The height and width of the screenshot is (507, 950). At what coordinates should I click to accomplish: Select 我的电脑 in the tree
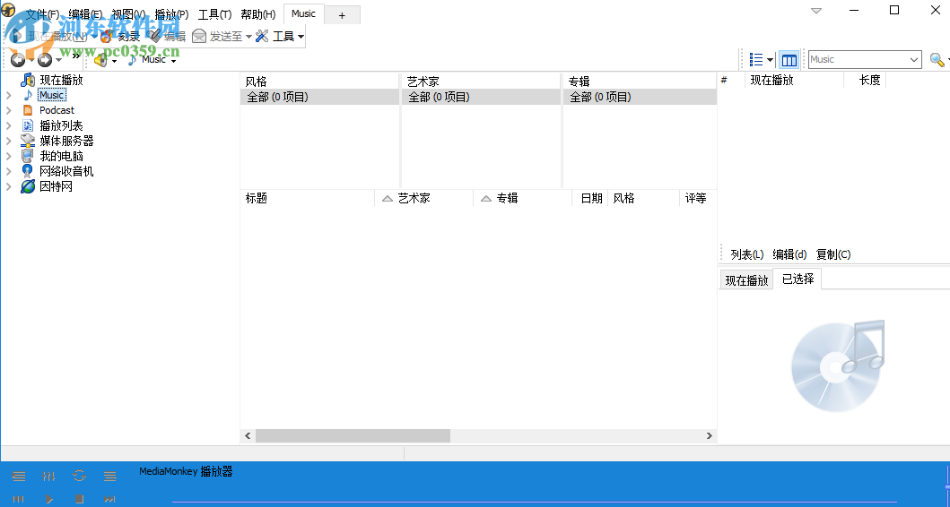pyautogui.click(x=61, y=156)
